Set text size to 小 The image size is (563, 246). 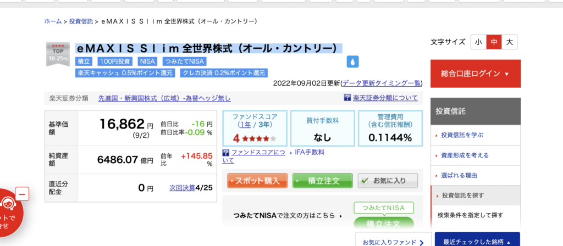[478, 42]
